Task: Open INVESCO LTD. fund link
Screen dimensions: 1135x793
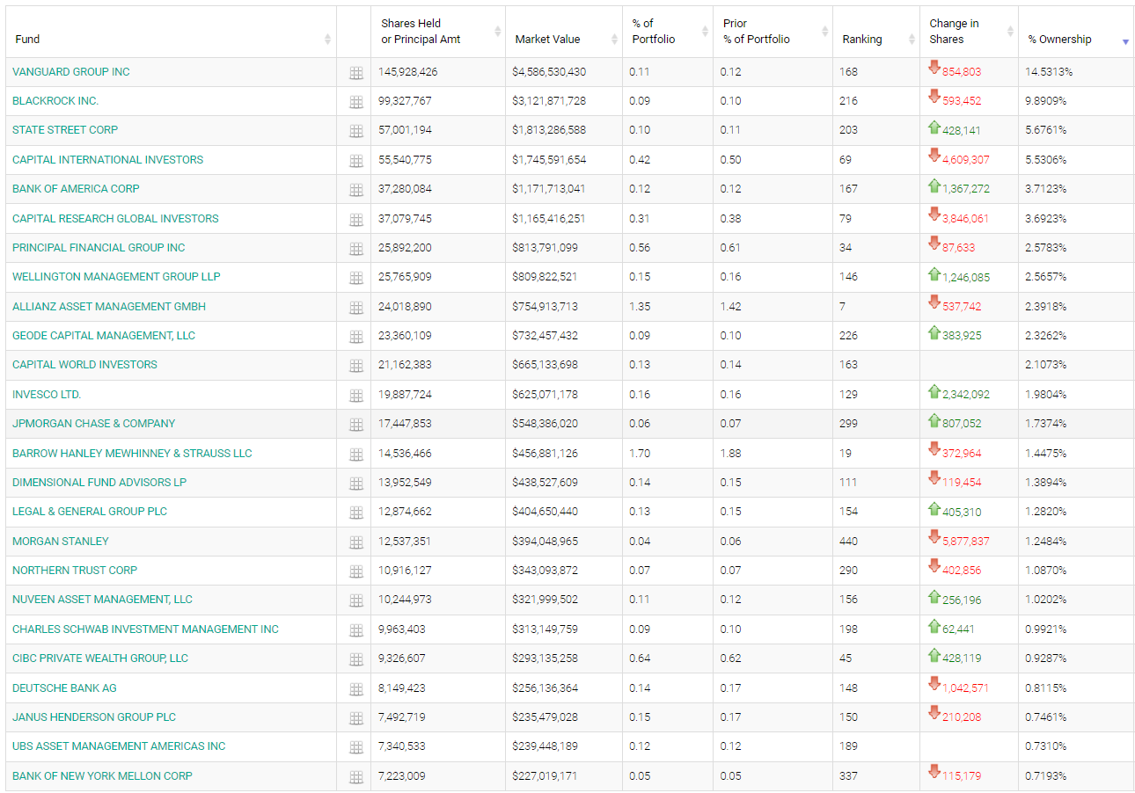Action: point(47,395)
